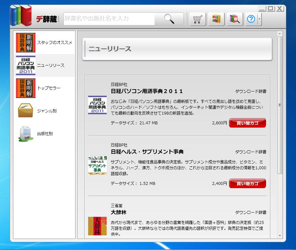Screen dimensions: 296x250
Task: Click 日経パソコン用語事典 cover thumbnail in list
Action: [x=97, y=105]
